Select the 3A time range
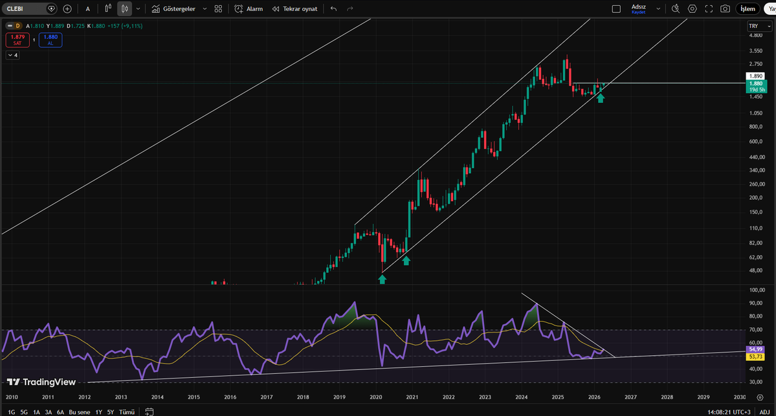 tap(48, 411)
